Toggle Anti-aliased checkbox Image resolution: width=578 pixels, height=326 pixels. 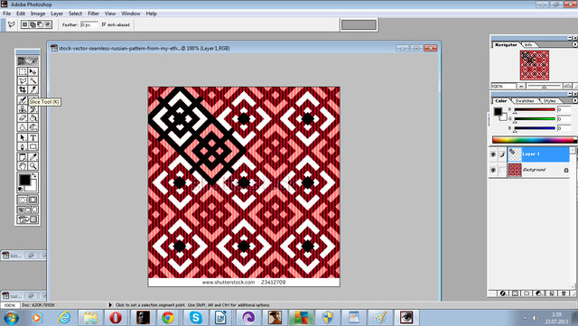104,24
